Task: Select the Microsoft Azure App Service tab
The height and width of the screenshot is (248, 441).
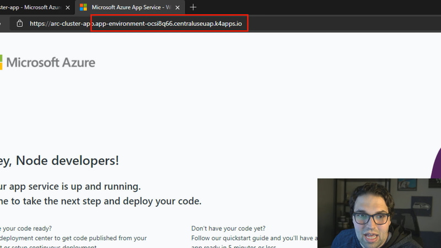Action: 131,7
